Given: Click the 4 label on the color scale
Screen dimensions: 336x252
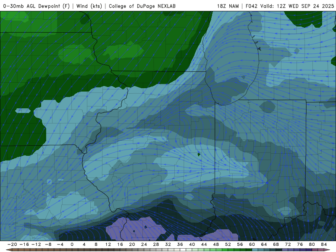Looking at the screenshot, I should point(84,244).
